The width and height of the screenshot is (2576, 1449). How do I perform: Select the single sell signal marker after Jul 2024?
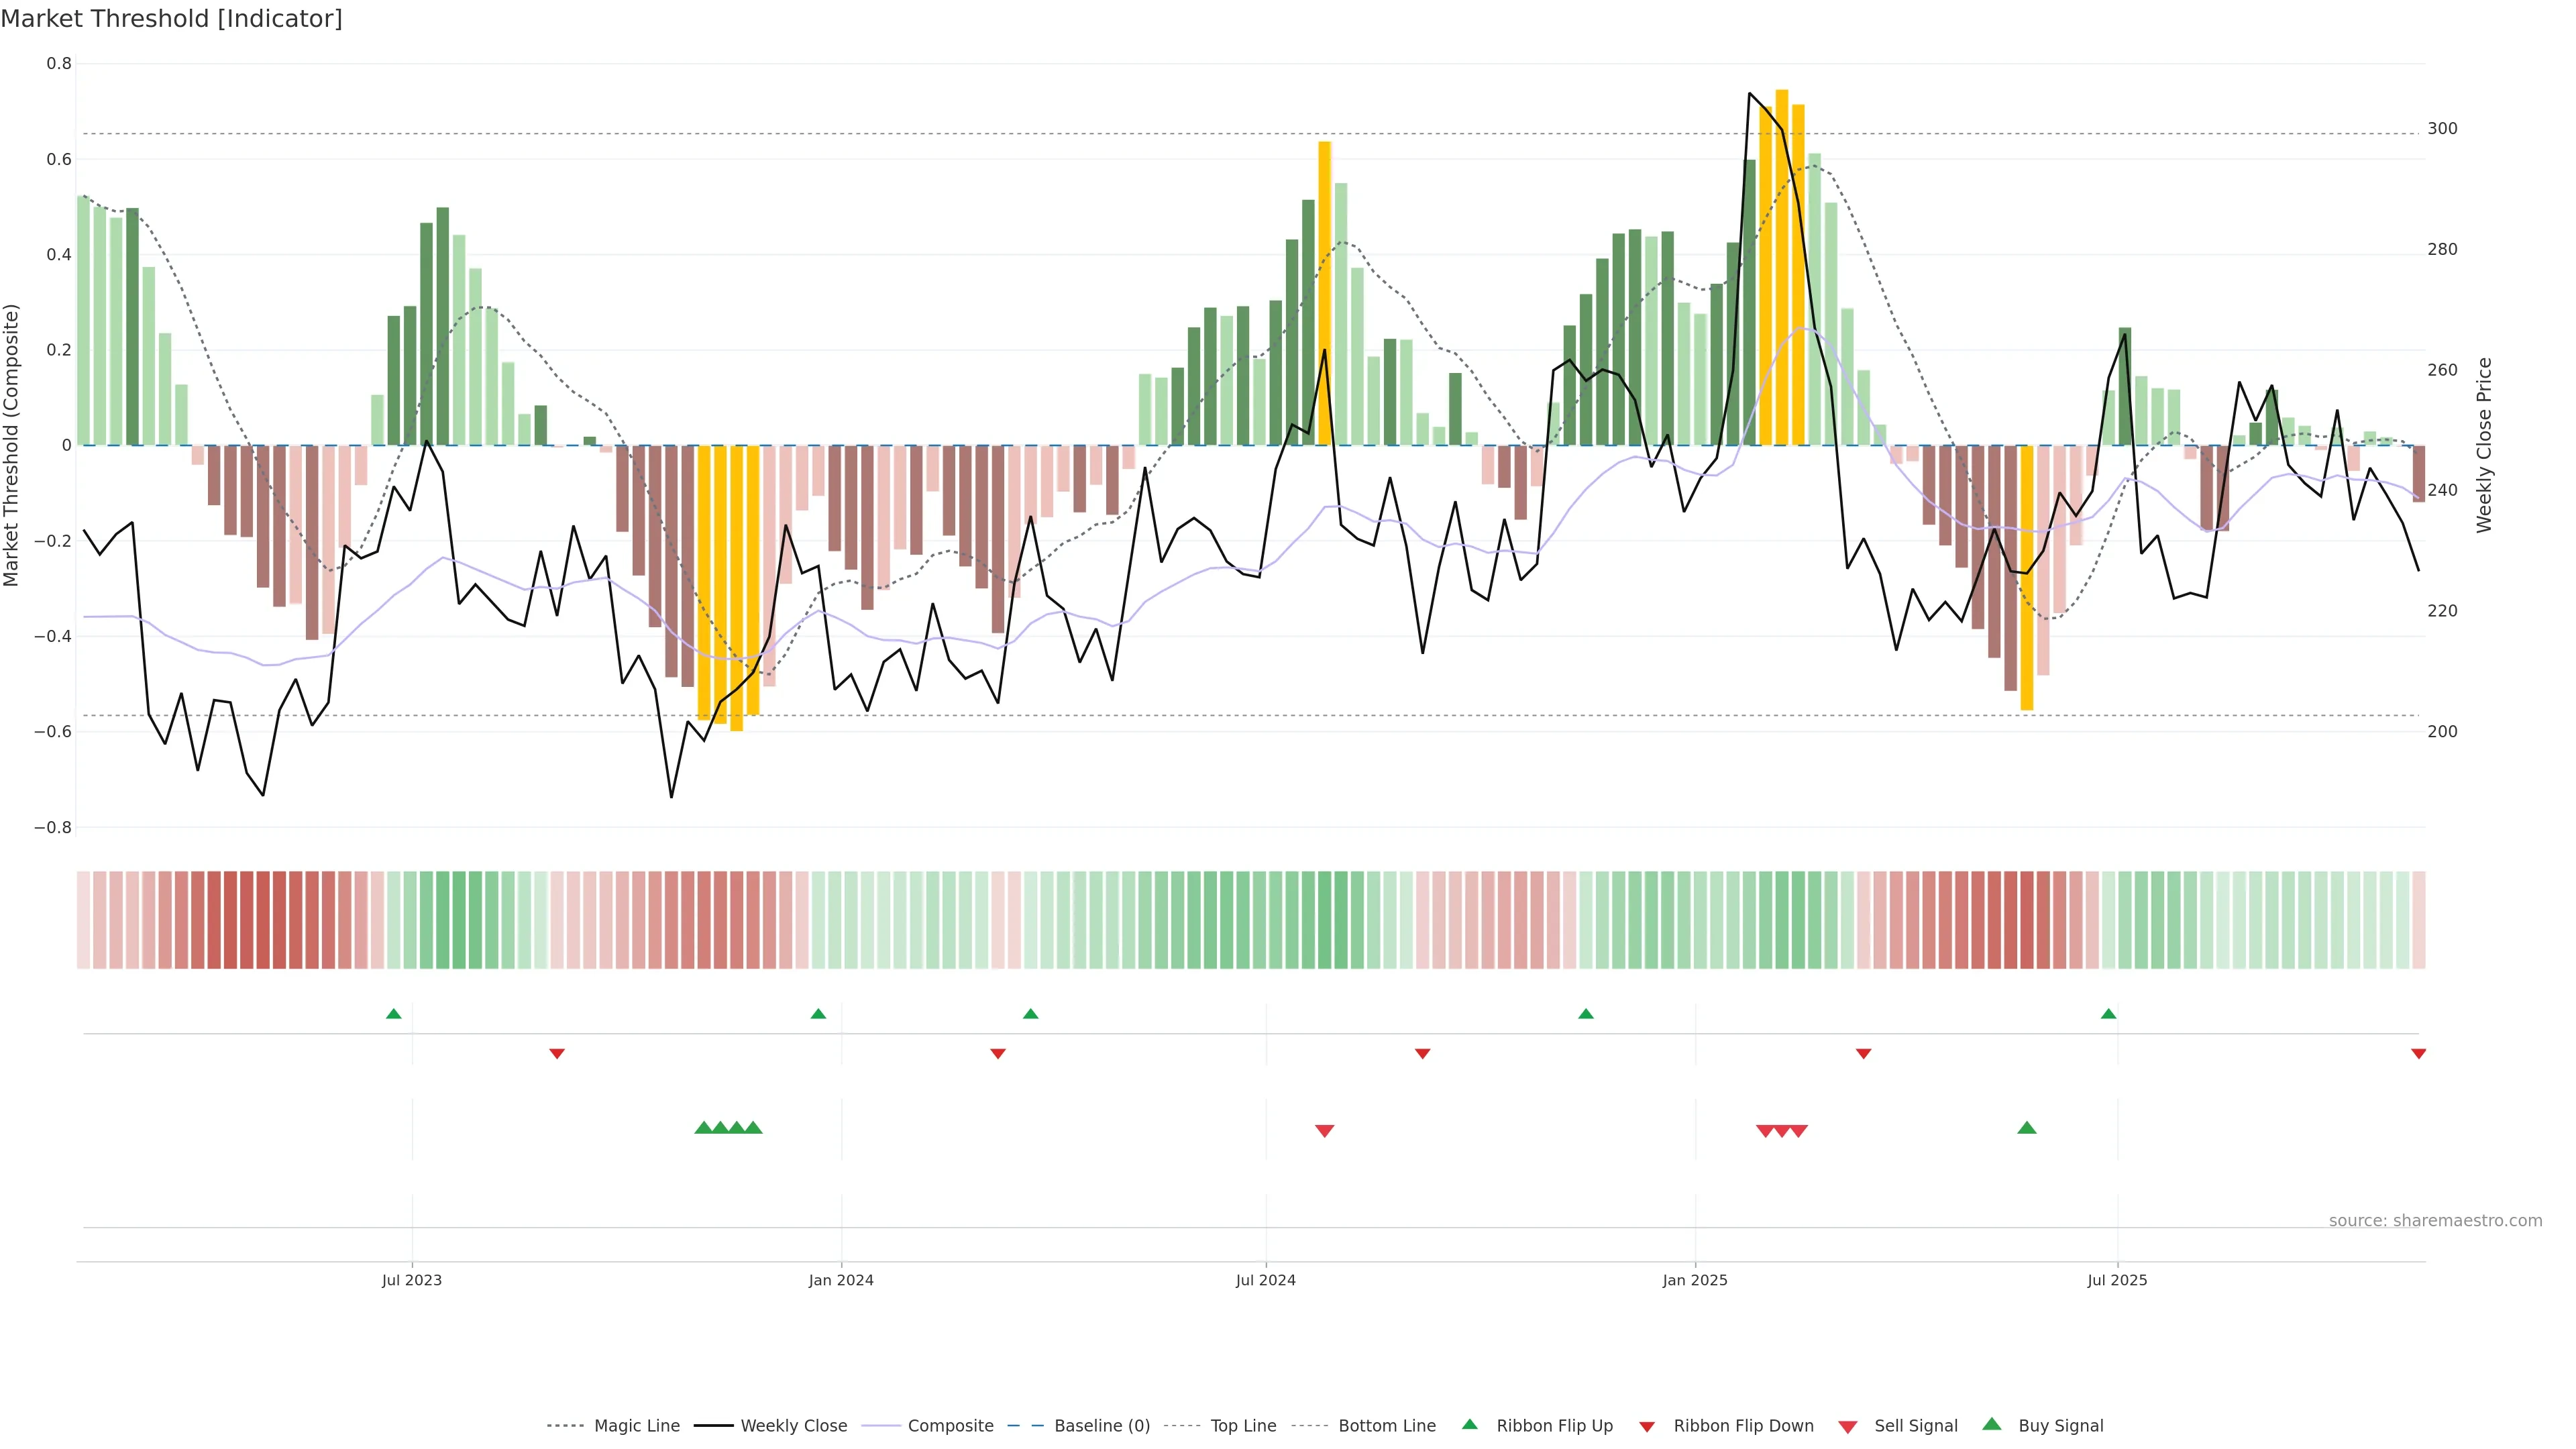pyautogui.click(x=1324, y=1131)
